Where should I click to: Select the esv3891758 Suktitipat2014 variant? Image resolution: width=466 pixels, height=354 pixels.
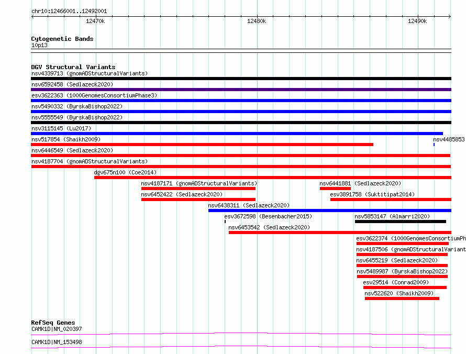391,200
